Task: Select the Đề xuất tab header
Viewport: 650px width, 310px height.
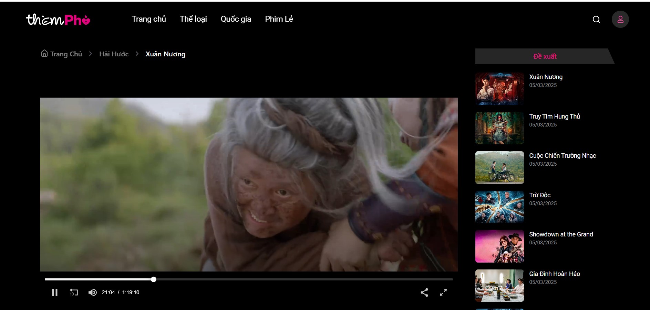Action: (545, 56)
